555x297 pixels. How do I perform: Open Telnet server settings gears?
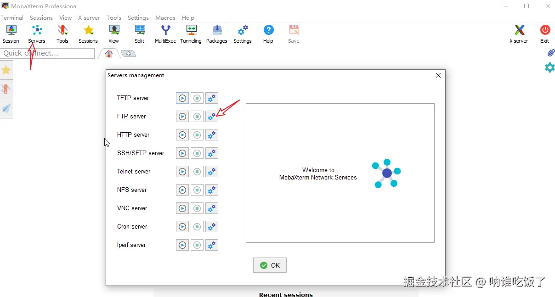click(212, 172)
